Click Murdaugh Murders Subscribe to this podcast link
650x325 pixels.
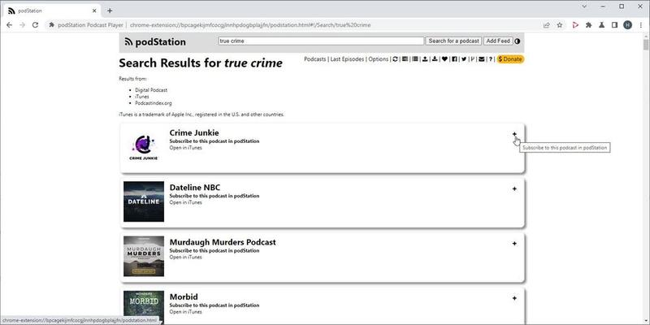point(214,251)
